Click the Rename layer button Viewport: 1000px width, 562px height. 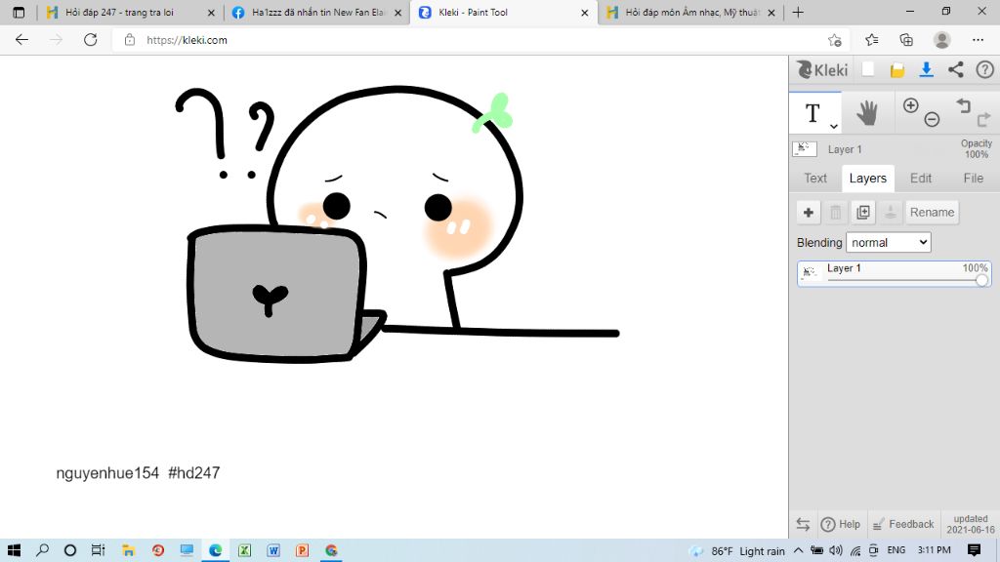932,212
